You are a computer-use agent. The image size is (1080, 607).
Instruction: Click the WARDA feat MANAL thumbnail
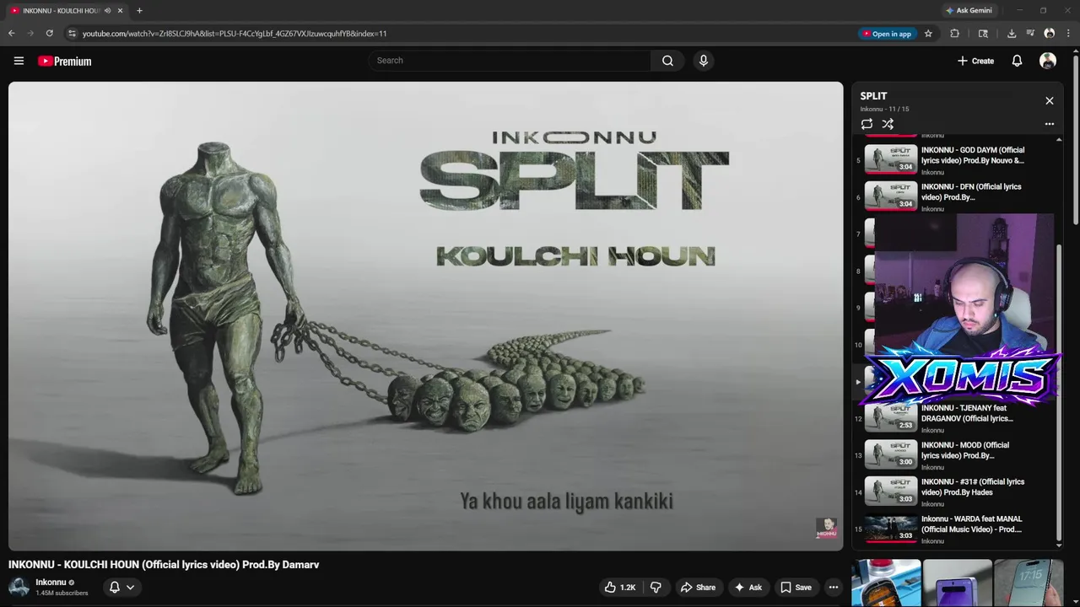(x=891, y=528)
